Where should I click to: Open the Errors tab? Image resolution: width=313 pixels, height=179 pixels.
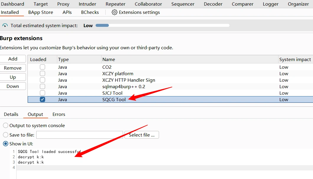point(59,114)
